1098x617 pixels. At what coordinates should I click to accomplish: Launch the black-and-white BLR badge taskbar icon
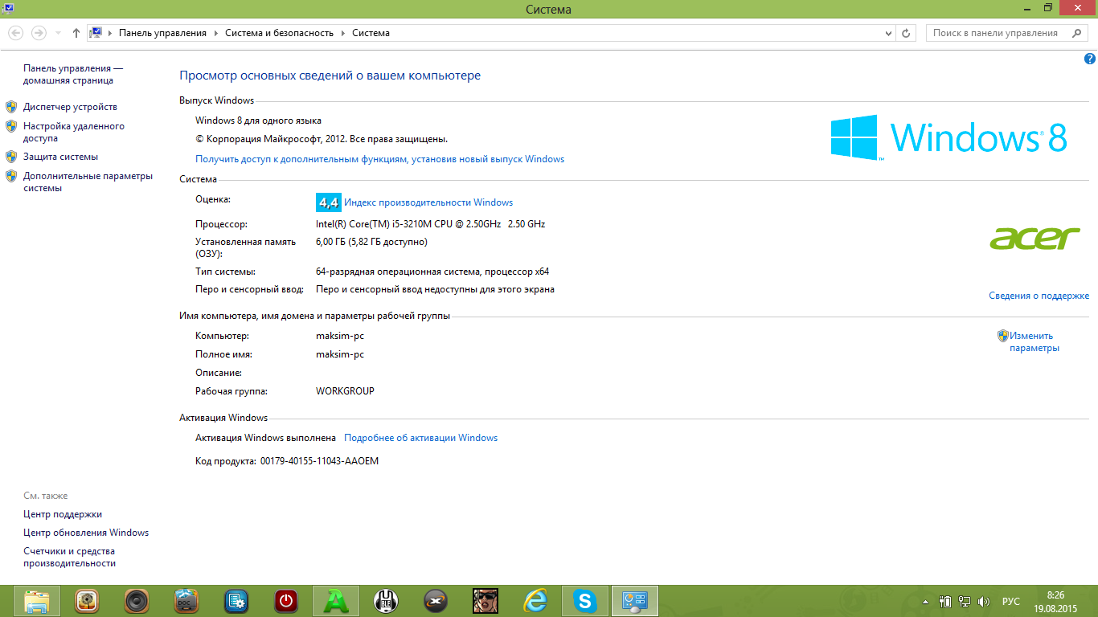click(386, 601)
